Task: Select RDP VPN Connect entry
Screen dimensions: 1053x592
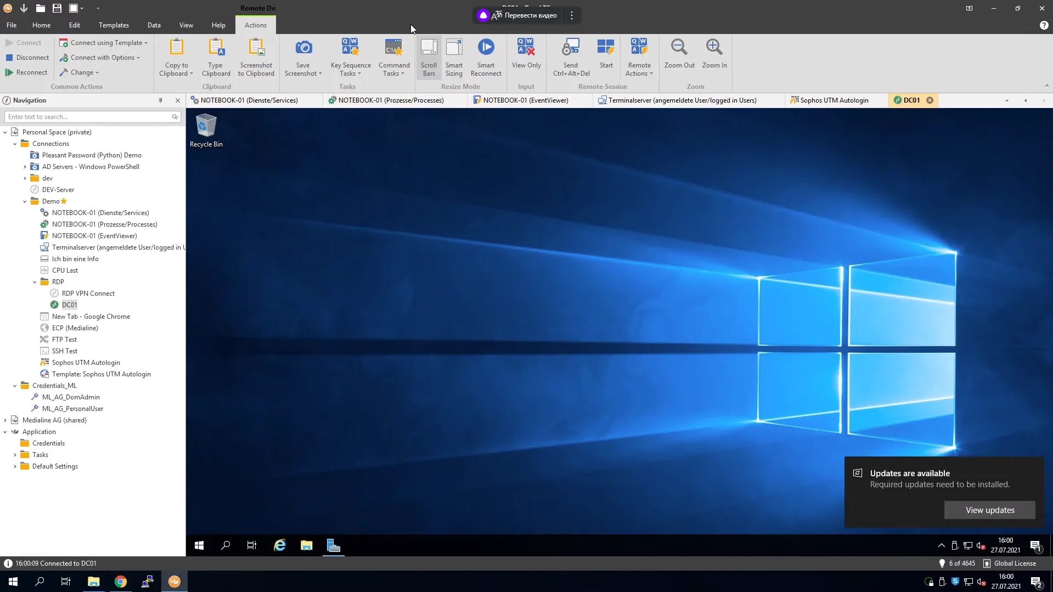Action: click(x=88, y=294)
